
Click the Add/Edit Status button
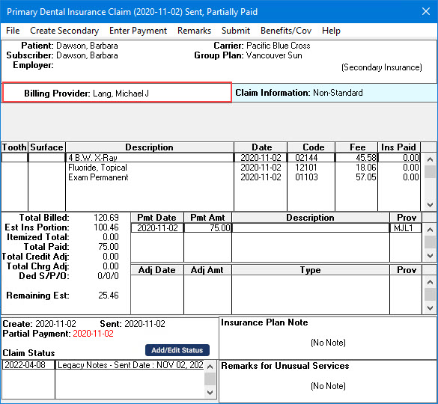coord(177,350)
